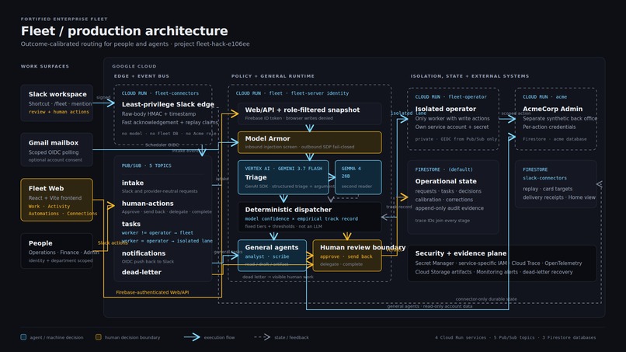Select the intake Pub/Sub topic
Image resolution: width=626 pixels, height=352 pixels.
click(133, 183)
